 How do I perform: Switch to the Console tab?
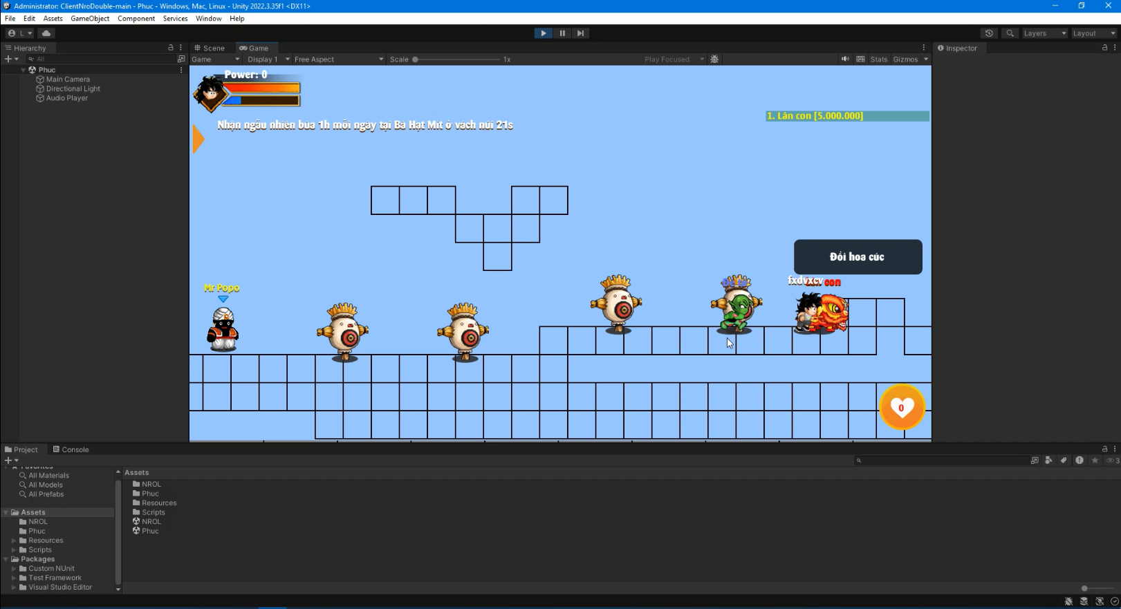(x=71, y=449)
